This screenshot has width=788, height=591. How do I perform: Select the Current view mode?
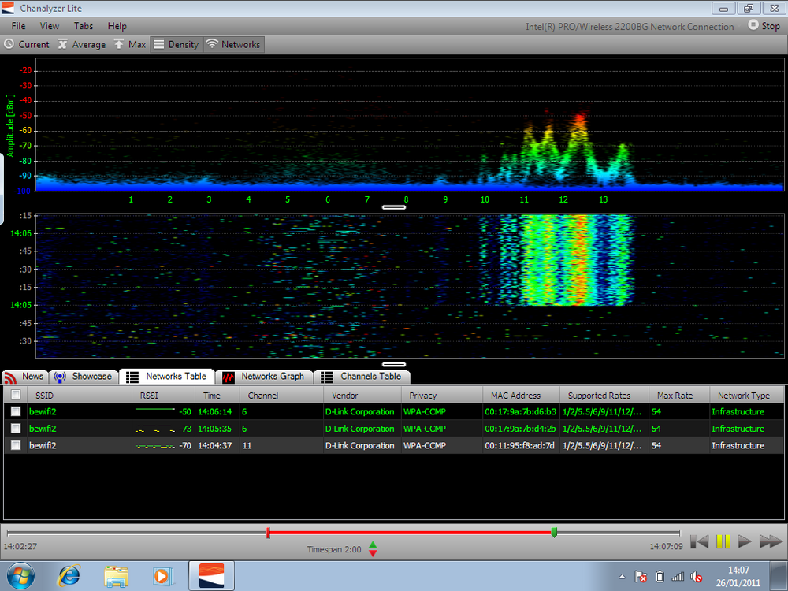27,44
